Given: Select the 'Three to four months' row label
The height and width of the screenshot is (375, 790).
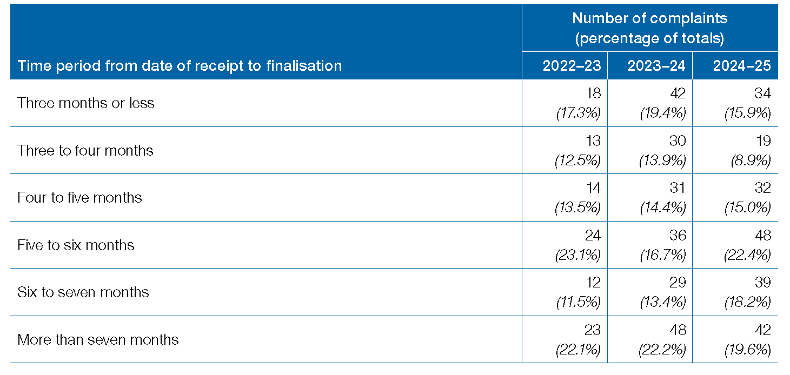Looking at the screenshot, I should (85, 150).
